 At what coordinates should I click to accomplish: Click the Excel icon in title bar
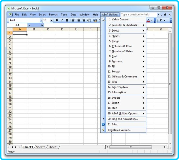tap(8, 8)
